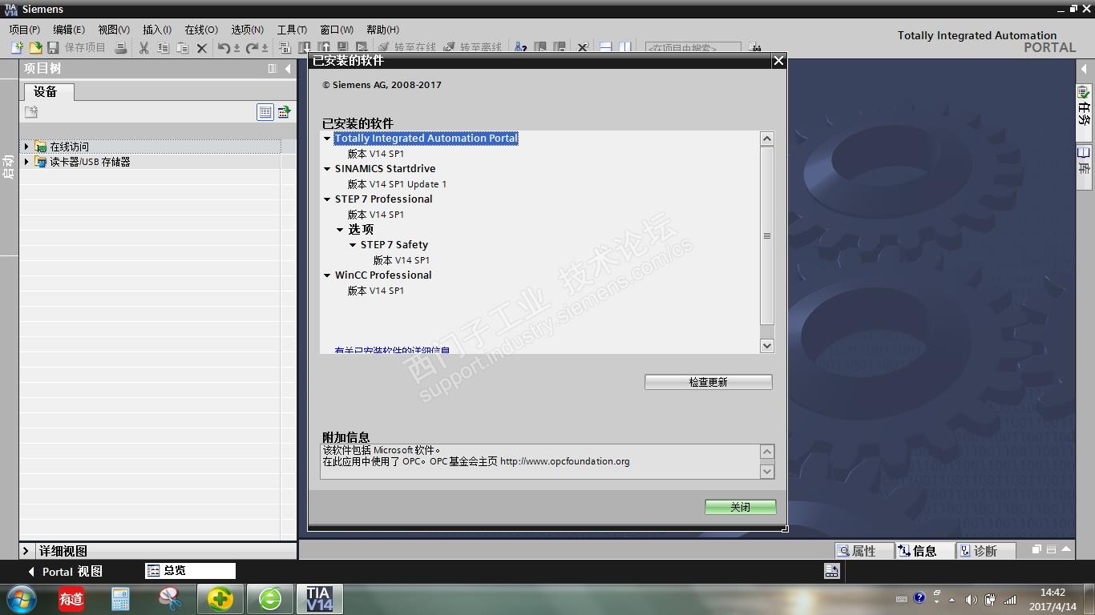Click the status bar icon left of 属性 tabs
Image resolution: width=1095 pixels, height=615 pixels.
tap(831, 571)
